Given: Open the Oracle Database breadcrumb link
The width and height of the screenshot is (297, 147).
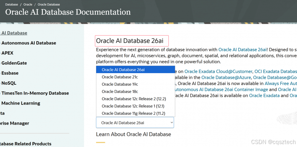Looking at the screenshot, I should (49, 4).
